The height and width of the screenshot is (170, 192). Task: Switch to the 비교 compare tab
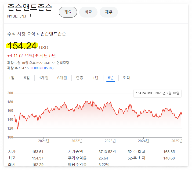point(88,12)
